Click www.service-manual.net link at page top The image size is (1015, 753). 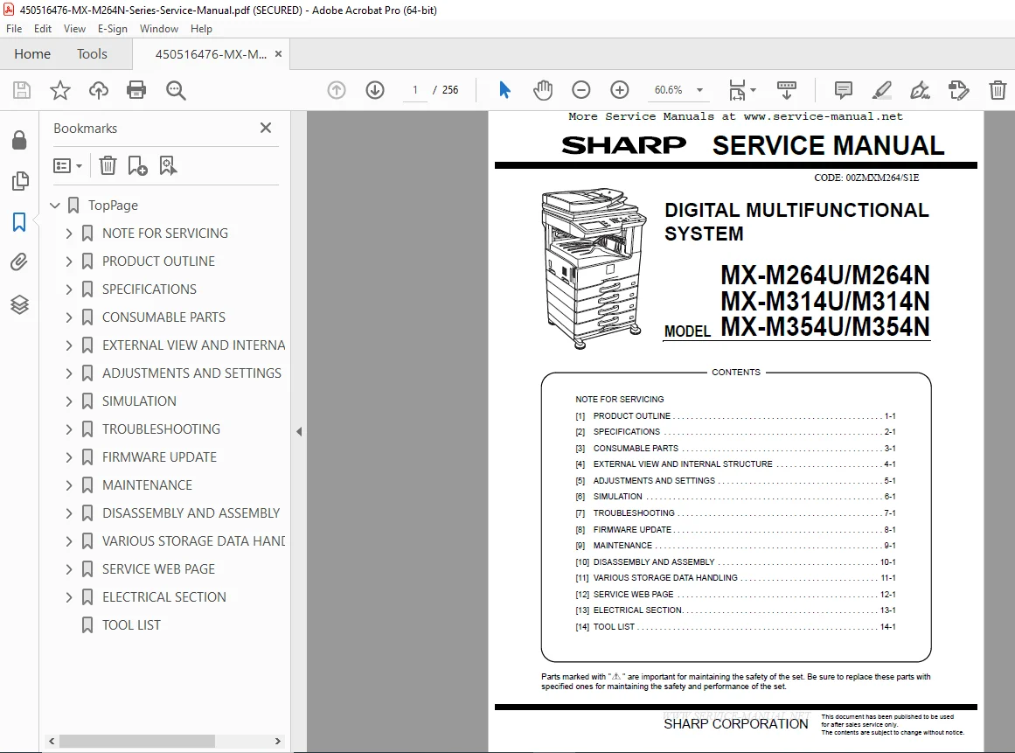tap(823, 116)
